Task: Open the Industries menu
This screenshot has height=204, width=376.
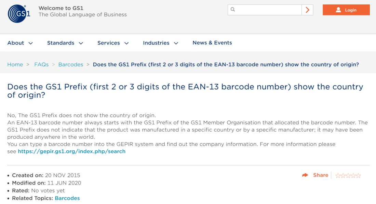Action: click(156, 43)
